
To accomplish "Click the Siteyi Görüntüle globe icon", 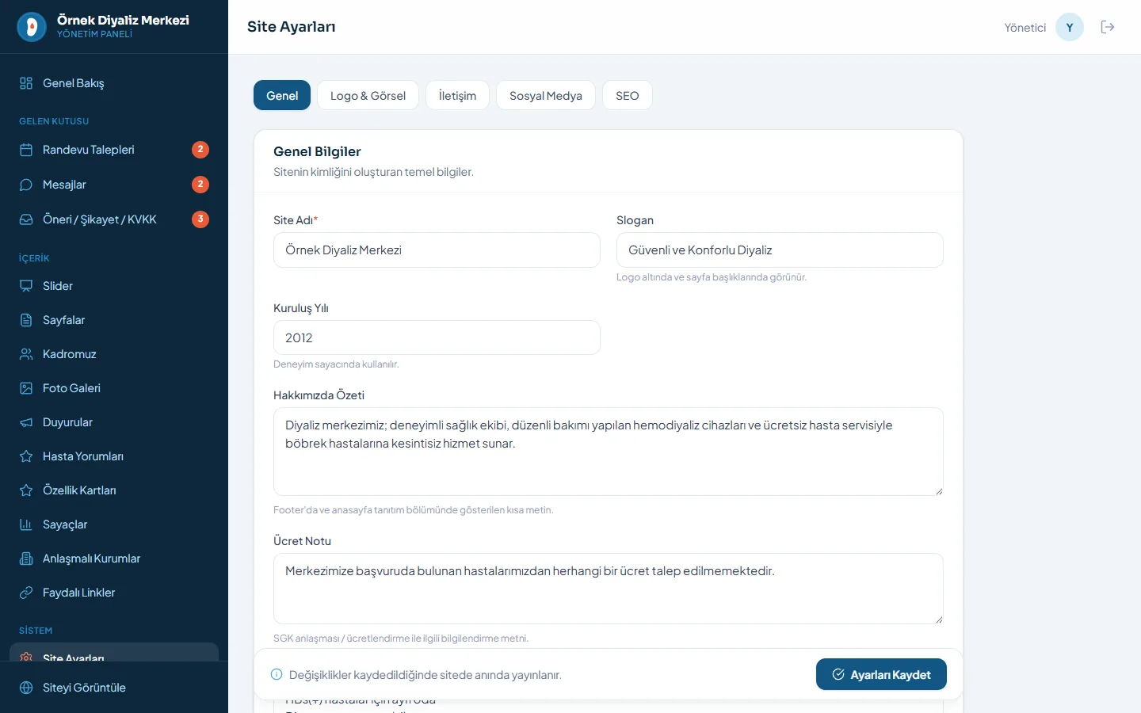I will coord(26,688).
